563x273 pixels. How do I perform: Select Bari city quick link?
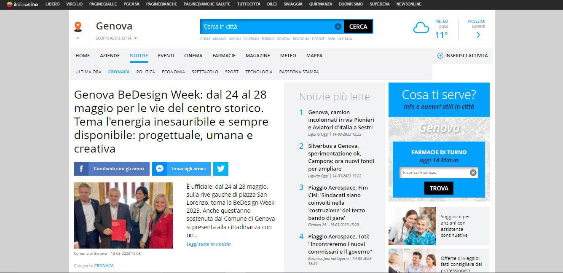(x=331, y=39)
